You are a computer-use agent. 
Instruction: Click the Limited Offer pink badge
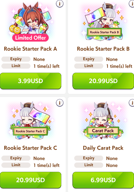30,38
